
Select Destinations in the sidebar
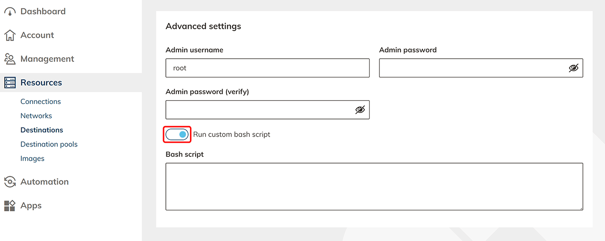tap(42, 130)
